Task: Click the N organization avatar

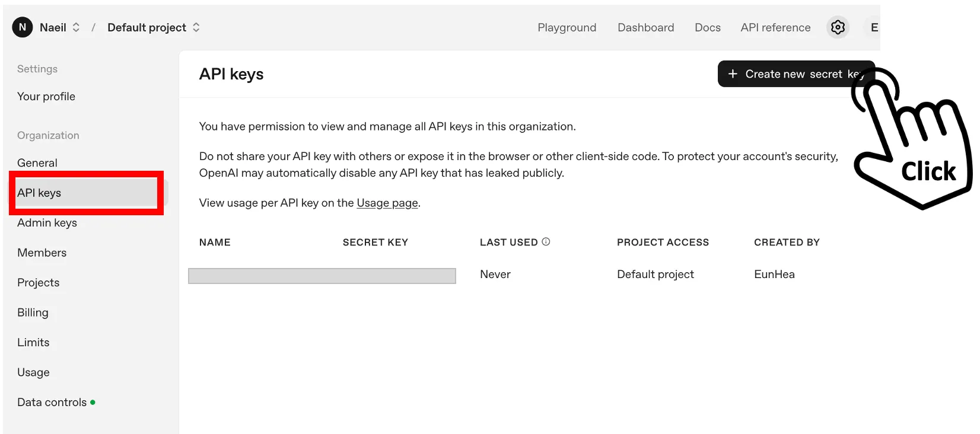Action: 23,27
